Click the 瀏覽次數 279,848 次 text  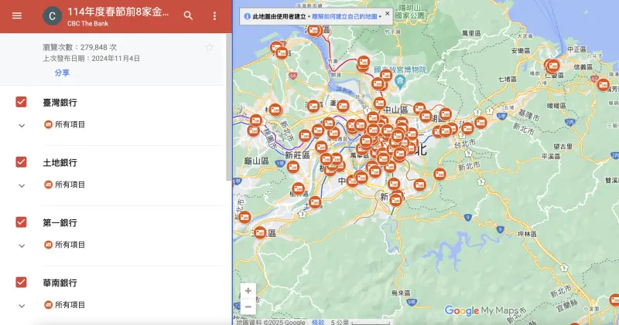click(80, 47)
